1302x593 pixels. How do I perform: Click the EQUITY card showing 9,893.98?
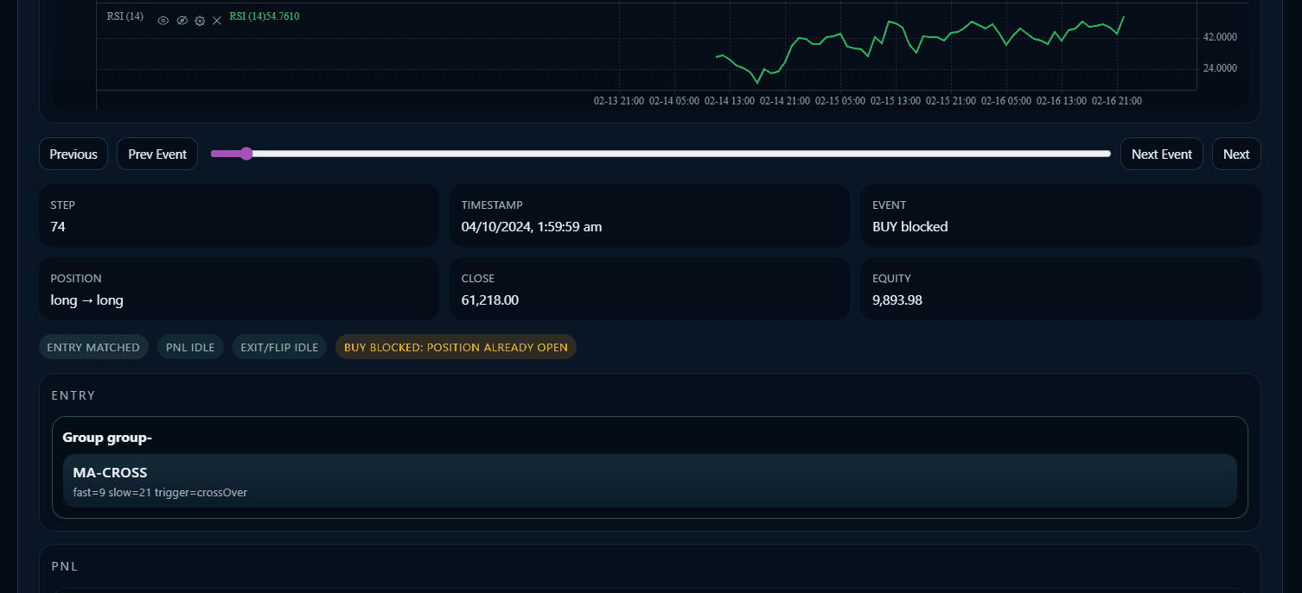click(1060, 289)
